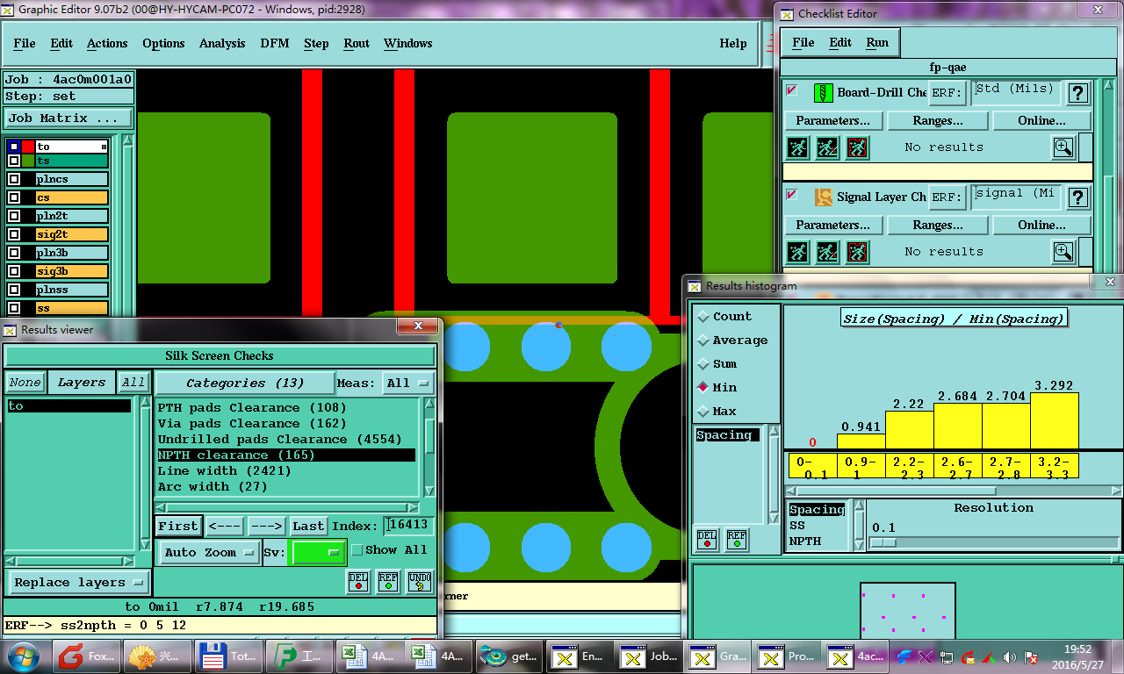Select Max radio option
The width and height of the screenshot is (1124, 674).
tap(703, 412)
